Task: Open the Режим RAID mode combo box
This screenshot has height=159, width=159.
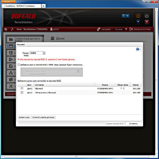Action: [x=38, y=53]
